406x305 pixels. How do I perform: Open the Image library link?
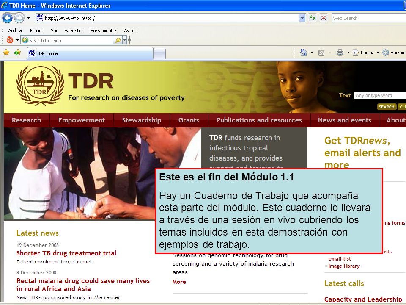(x=344, y=266)
